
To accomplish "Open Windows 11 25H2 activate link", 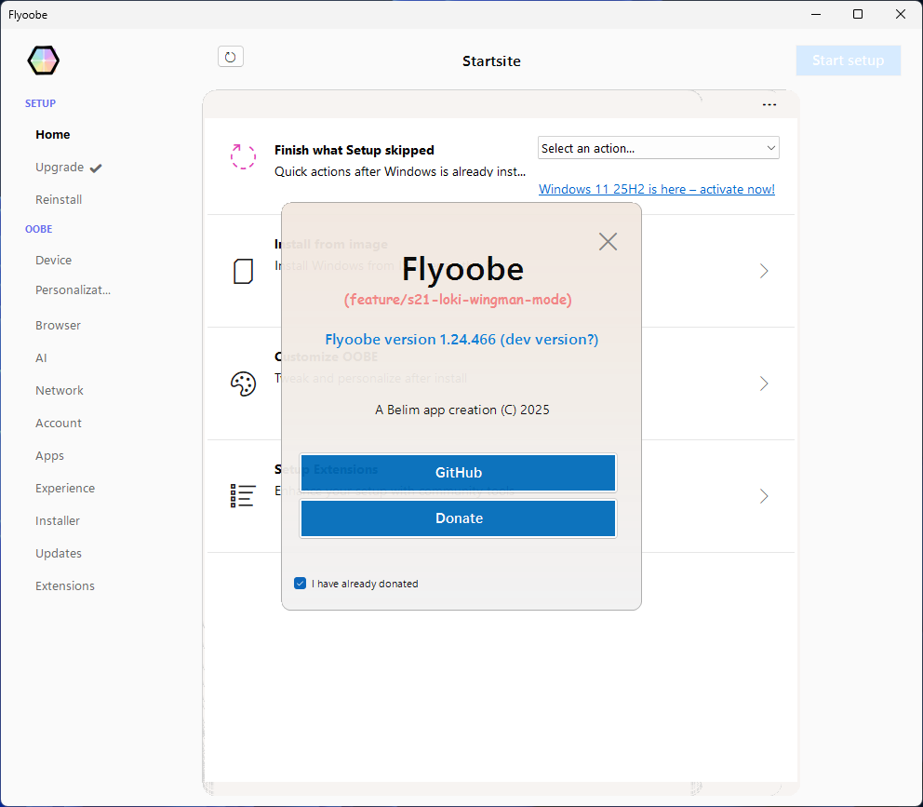I will [x=656, y=189].
